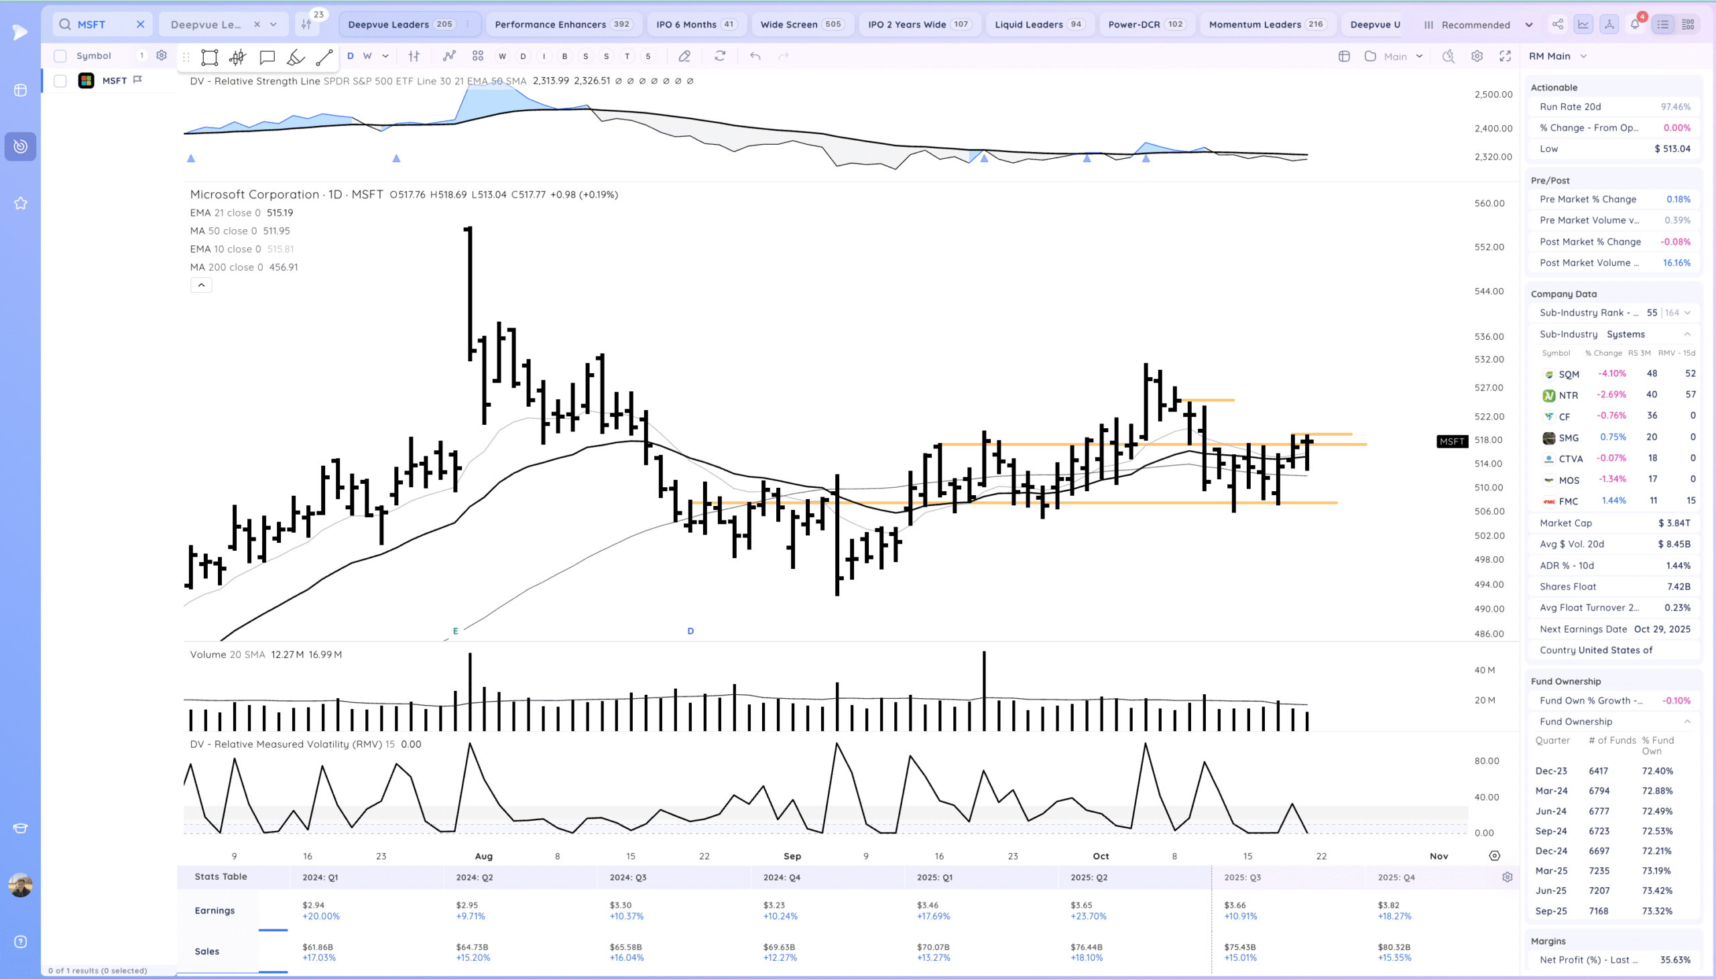Viewport: 1716px width, 979px height.
Task: Check the MSFT row checkbox
Action: [x=60, y=80]
